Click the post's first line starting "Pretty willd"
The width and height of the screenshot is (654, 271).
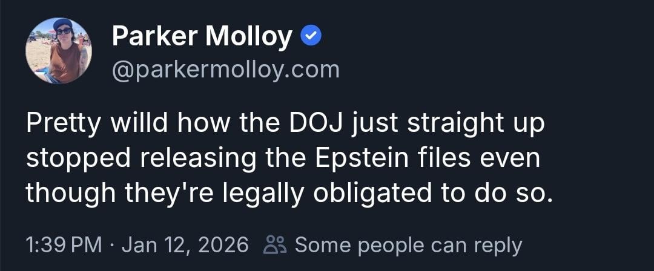pos(285,123)
